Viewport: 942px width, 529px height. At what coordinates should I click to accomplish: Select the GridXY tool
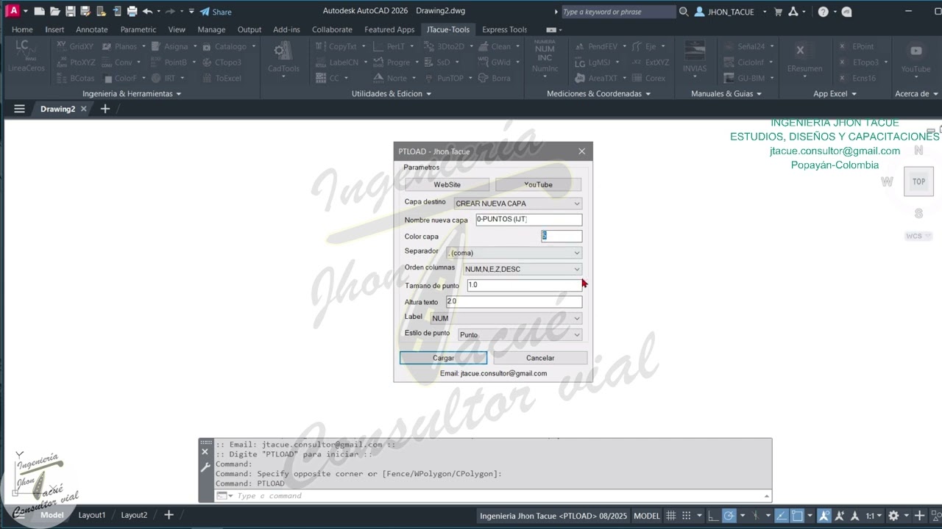(75, 46)
